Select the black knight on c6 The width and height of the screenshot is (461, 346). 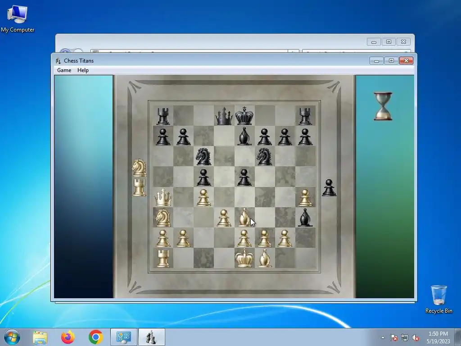click(204, 156)
